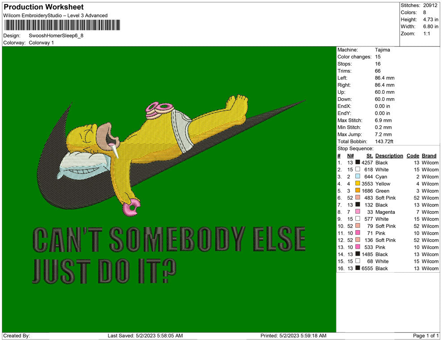Click the Code column header
Image resolution: width=442 pixels, height=340 pixels.
[x=413, y=156]
